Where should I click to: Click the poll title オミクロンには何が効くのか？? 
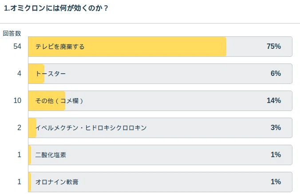(56, 8)
